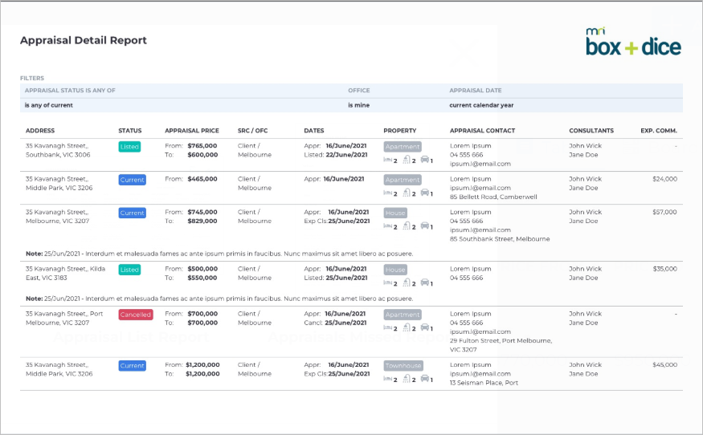Screen dimensions: 703x435
Task: Select the House tag in Kilda East row
Action: (x=395, y=270)
